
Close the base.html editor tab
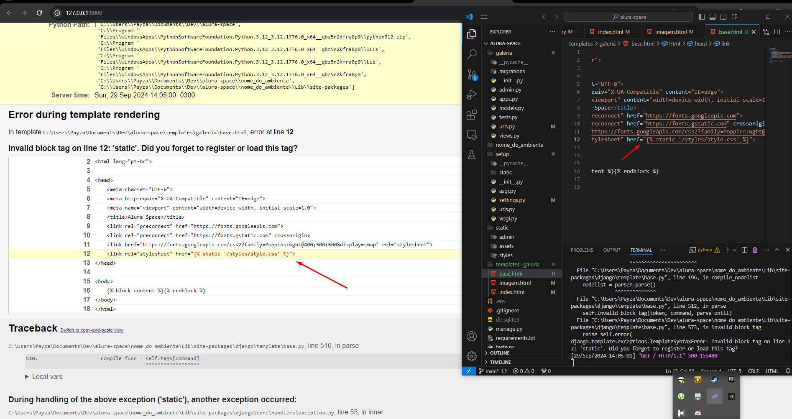754,32
